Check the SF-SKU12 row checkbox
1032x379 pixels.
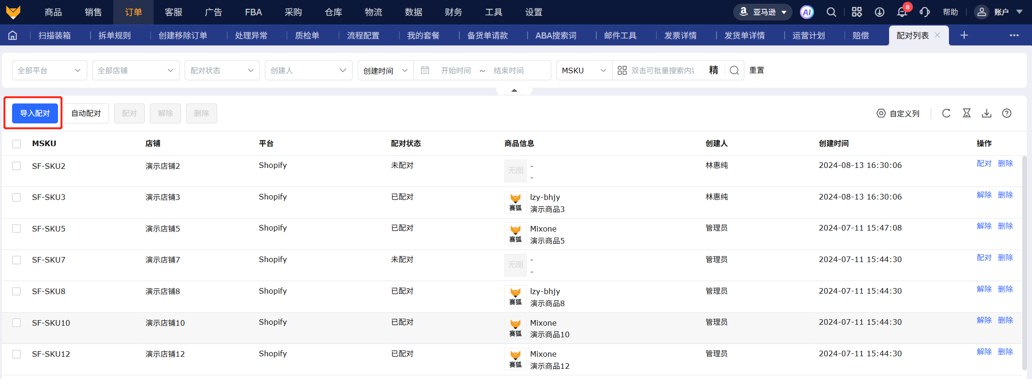tap(17, 354)
